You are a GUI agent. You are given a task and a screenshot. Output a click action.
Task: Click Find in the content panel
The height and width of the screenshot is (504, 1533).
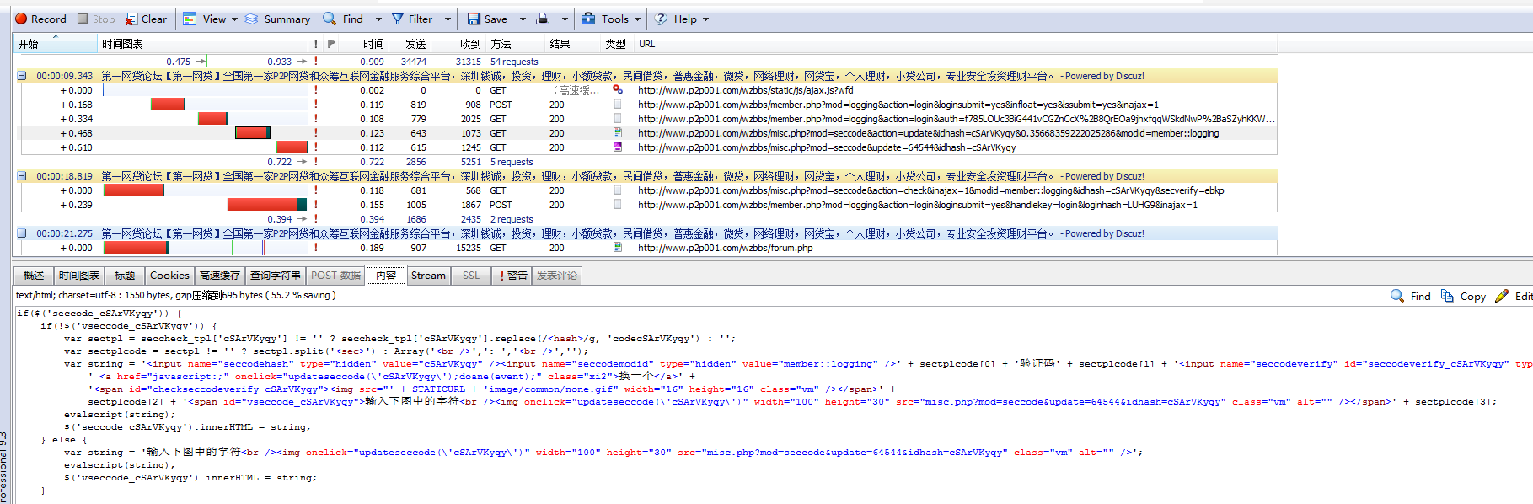1410,296
